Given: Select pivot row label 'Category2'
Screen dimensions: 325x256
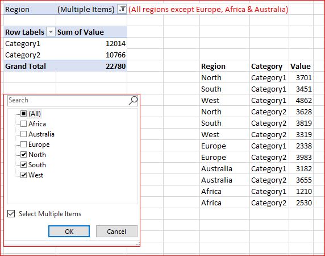Looking at the screenshot, I should [30, 55].
